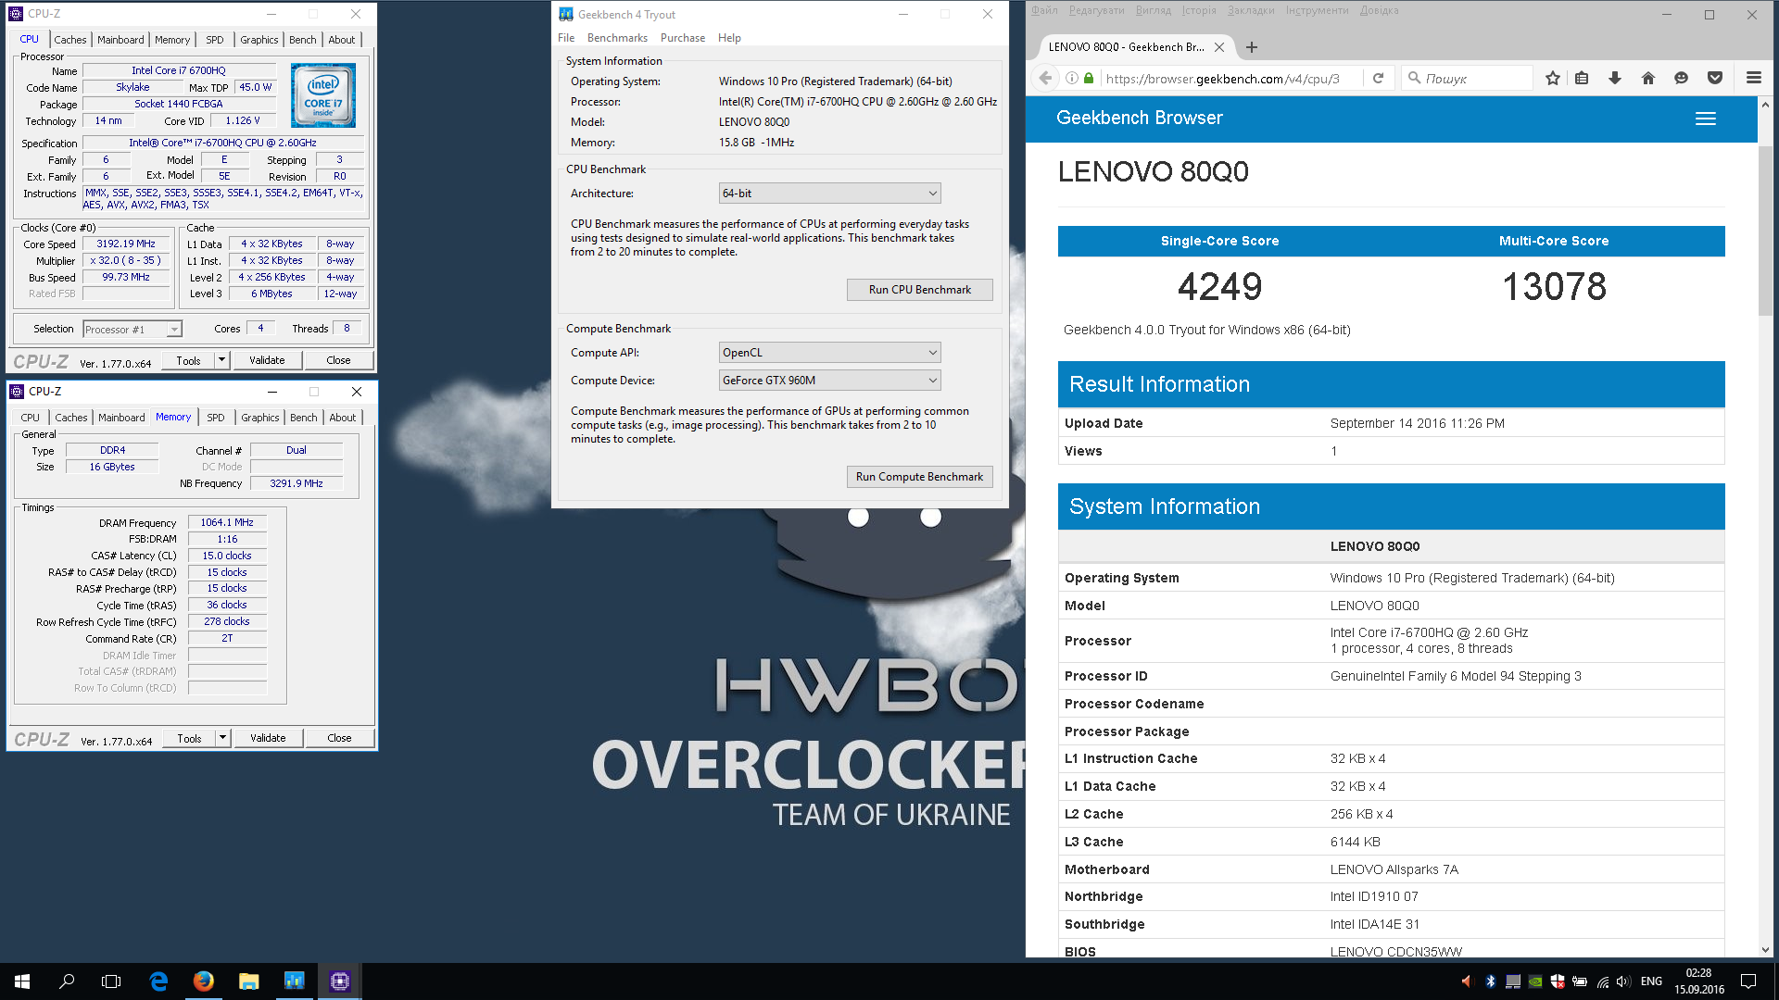Viewport: 1779px width, 1000px height.
Task: Click the Bluetooth tray icon
Action: [1491, 981]
